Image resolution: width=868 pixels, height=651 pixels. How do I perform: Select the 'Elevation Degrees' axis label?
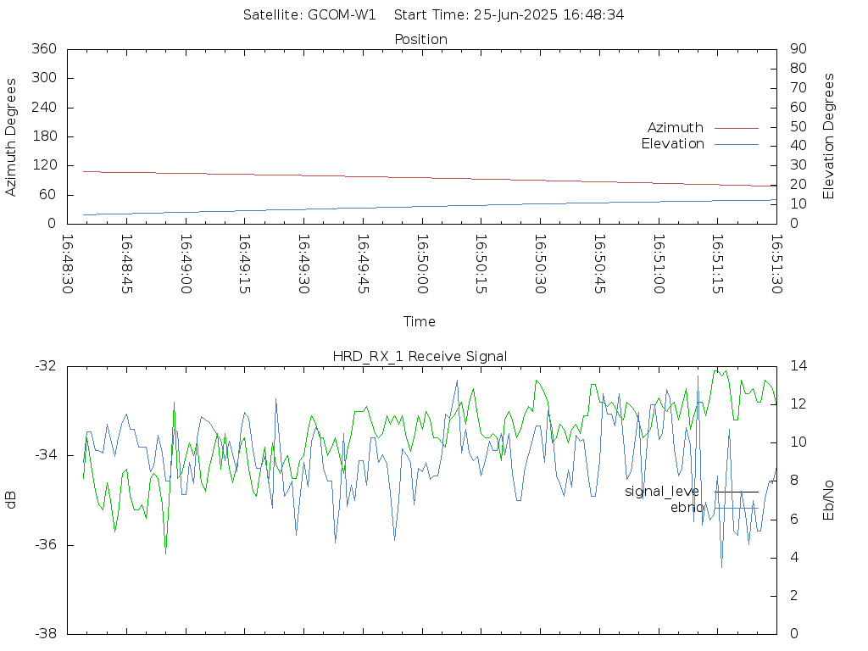pyautogui.click(x=828, y=136)
